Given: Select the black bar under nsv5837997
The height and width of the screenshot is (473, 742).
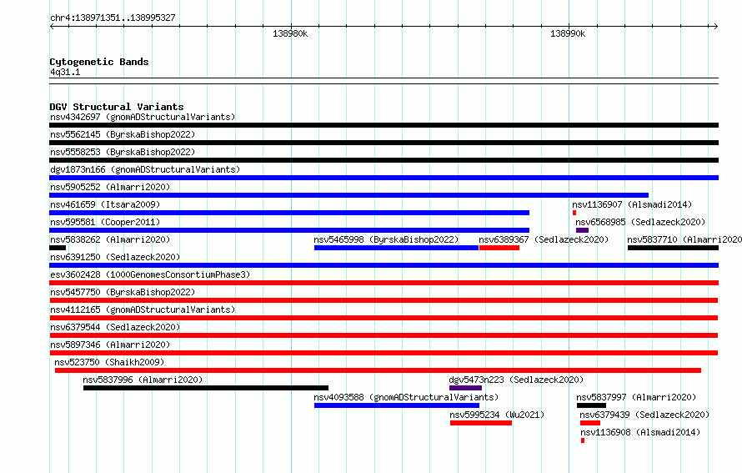Looking at the screenshot, I should pyautogui.click(x=591, y=405).
